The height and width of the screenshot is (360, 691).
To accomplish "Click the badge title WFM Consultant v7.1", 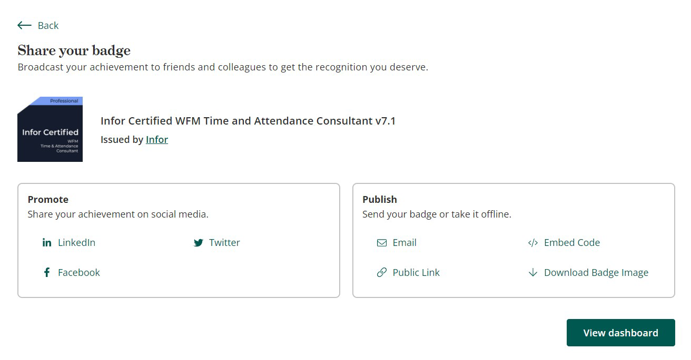I will pos(248,121).
